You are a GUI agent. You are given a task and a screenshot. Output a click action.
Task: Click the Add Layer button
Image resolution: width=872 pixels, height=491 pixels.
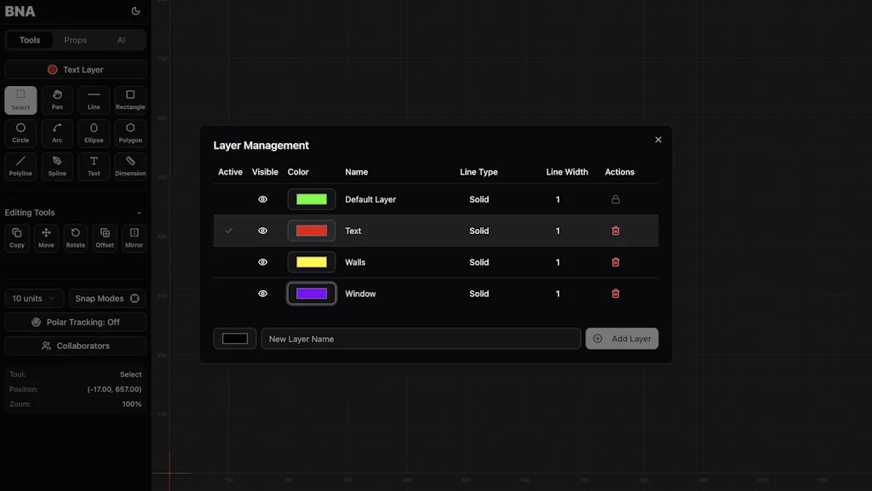tap(622, 339)
